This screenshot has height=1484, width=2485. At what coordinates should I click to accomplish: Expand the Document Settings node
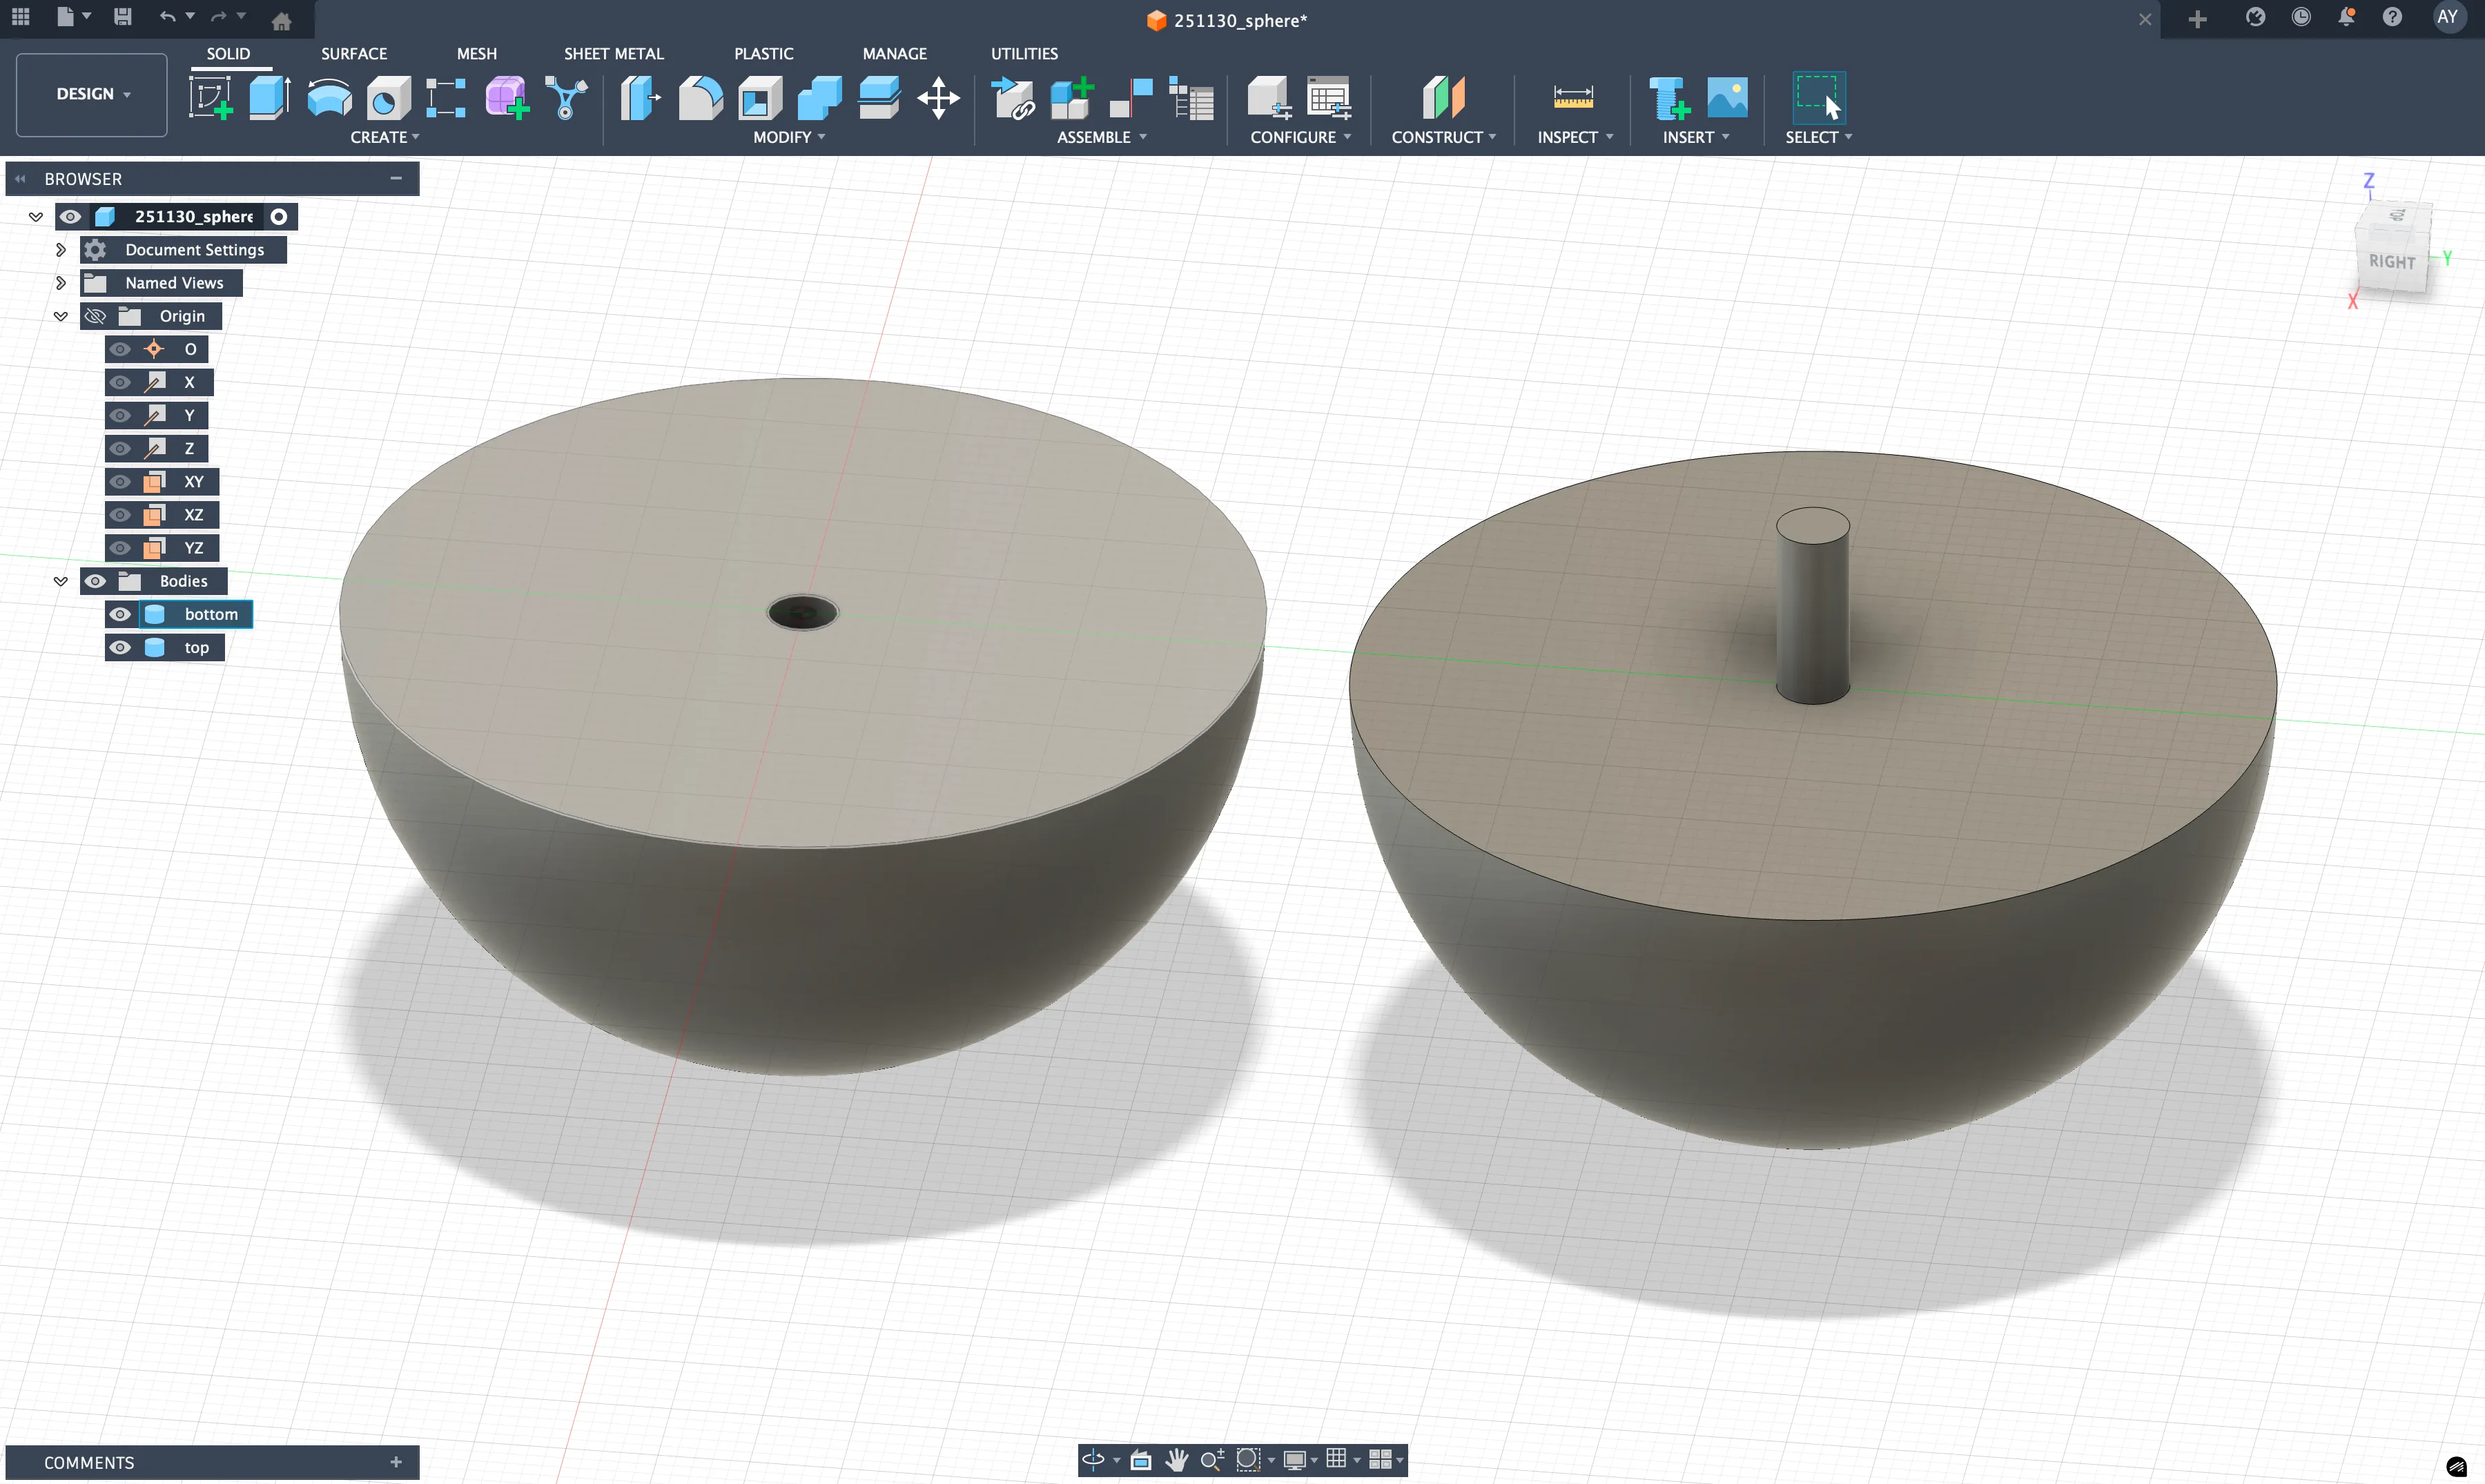point(60,250)
